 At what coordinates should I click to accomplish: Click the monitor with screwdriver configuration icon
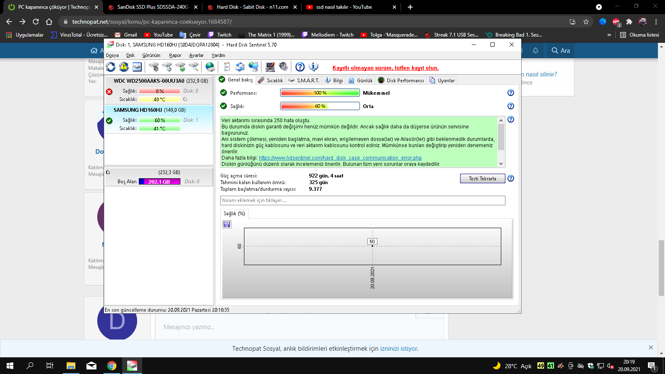270,67
